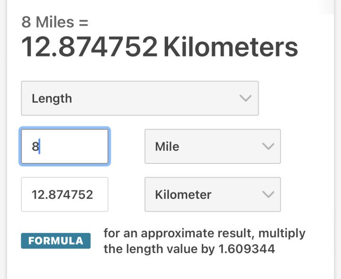Click the word "Miles" in the top label
Screen dimensions: 341x279
tap(55, 22)
